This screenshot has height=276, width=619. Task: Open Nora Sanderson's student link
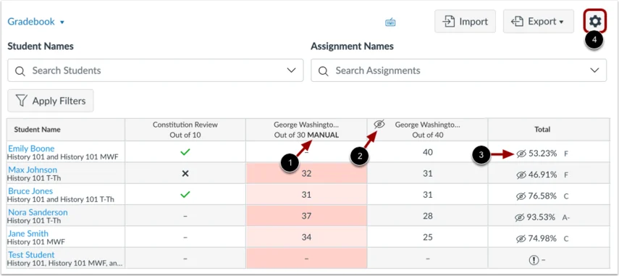[38, 212]
